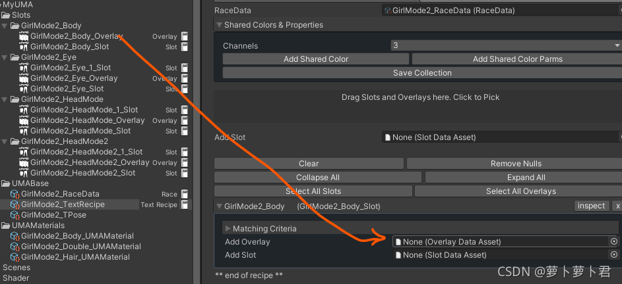Viewport: 622px width, 284px height.
Task: Click the label icon right of GirlMode2_Body_Overlay
Action: (185, 36)
